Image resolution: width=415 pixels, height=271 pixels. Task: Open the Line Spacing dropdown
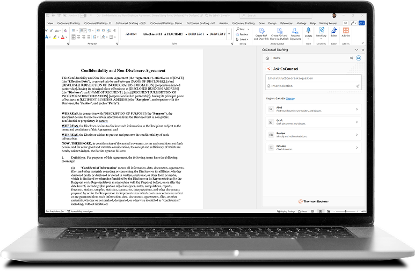click(x=96, y=37)
